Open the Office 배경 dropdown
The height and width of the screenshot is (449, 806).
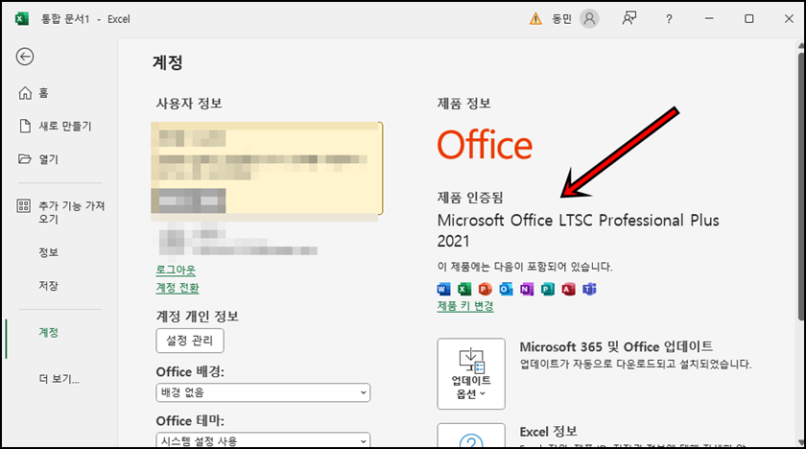coord(263,392)
